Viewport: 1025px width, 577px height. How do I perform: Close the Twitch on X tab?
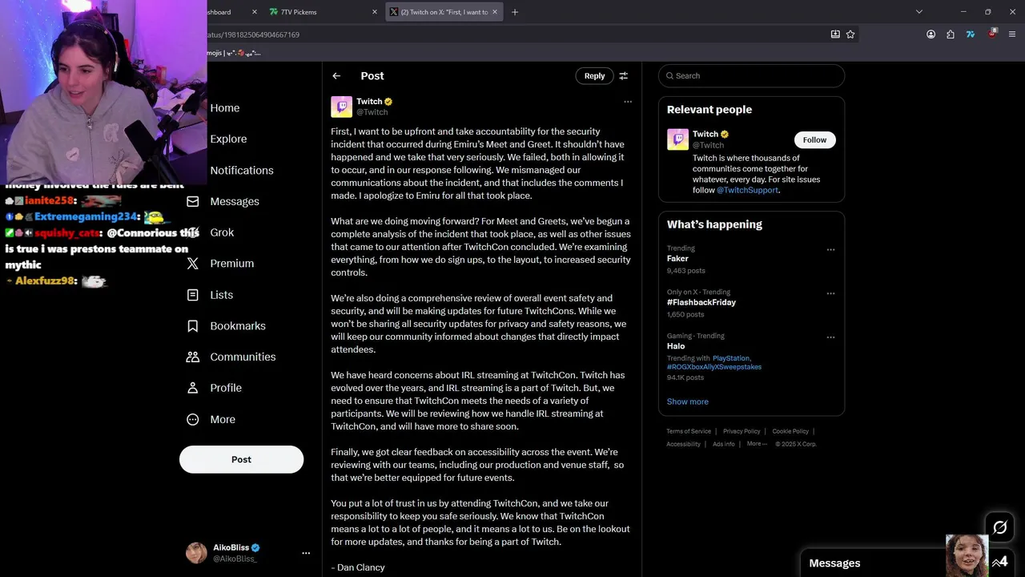point(495,12)
